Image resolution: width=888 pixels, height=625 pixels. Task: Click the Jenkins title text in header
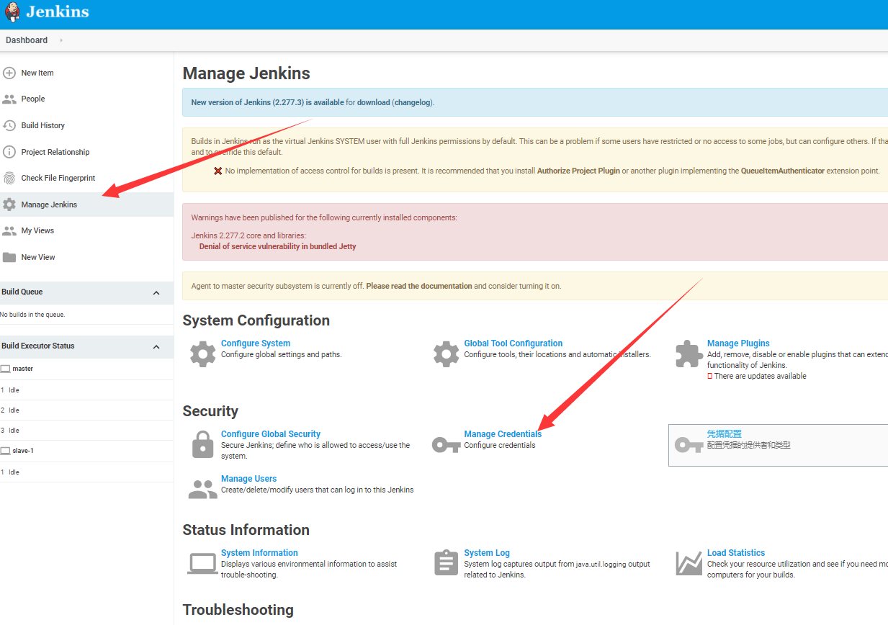(58, 12)
